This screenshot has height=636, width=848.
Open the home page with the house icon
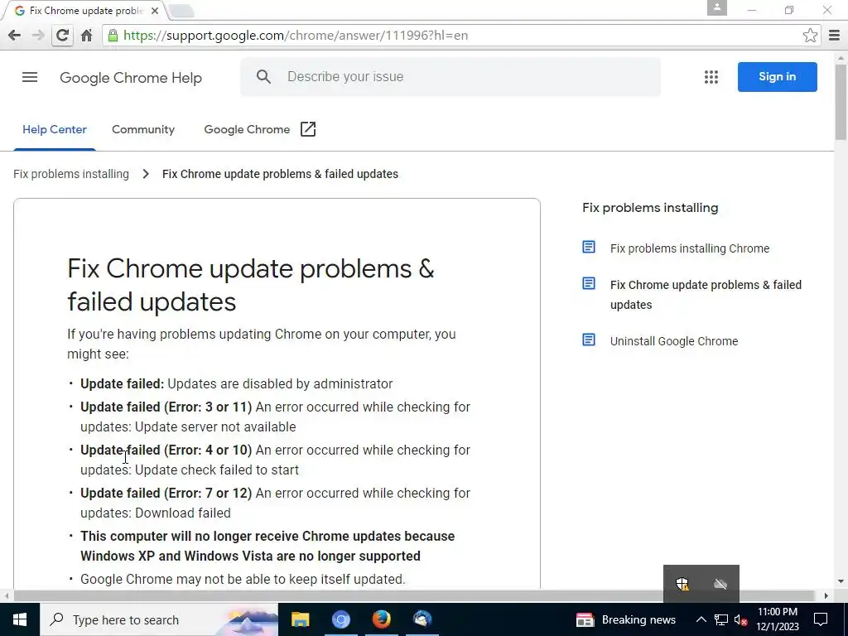click(x=86, y=36)
